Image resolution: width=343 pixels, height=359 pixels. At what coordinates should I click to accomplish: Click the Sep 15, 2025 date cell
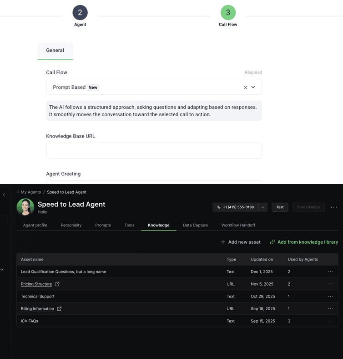tap(263, 321)
